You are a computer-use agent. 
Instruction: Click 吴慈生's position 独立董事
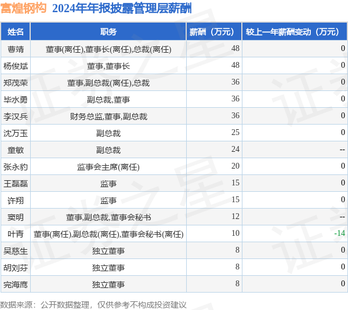(x=108, y=251)
